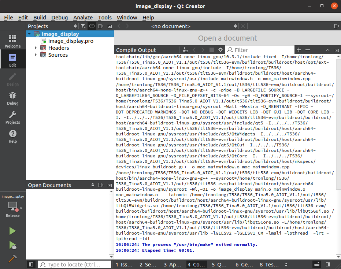Stop the build in Compile Output

[211, 50]
